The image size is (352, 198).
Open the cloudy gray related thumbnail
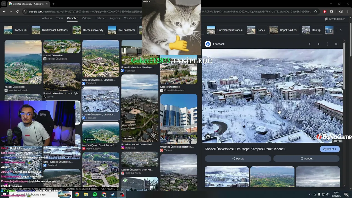tap(318, 177)
